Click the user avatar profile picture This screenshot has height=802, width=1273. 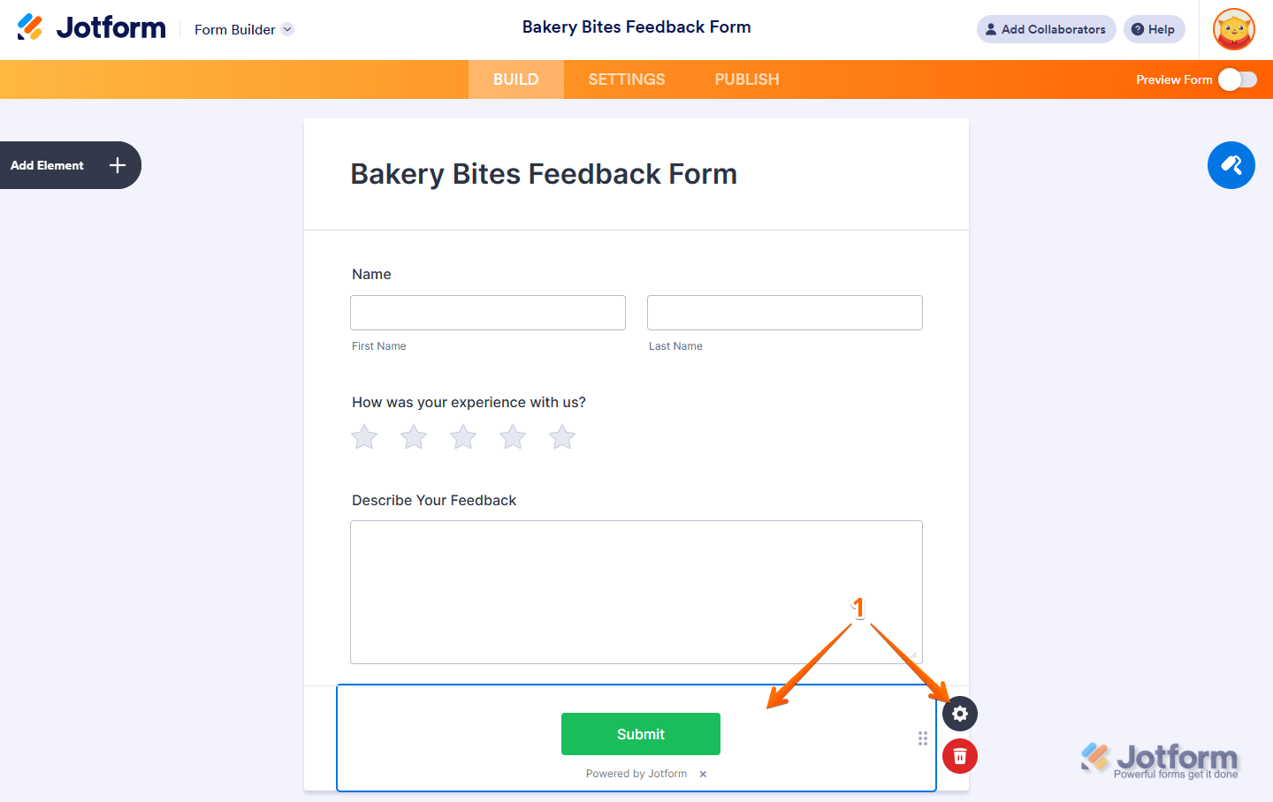click(x=1234, y=30)
